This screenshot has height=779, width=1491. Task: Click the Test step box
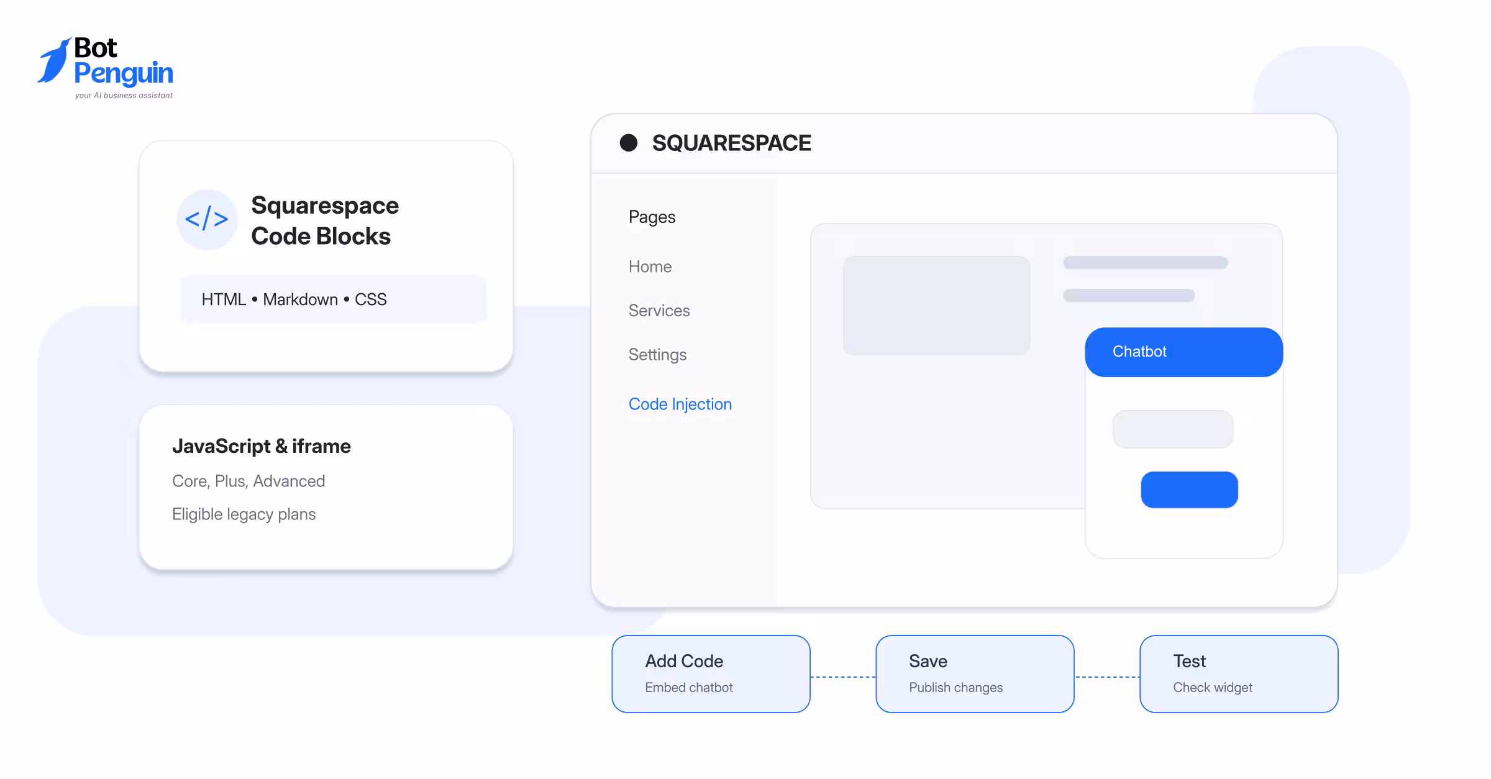1239,674
